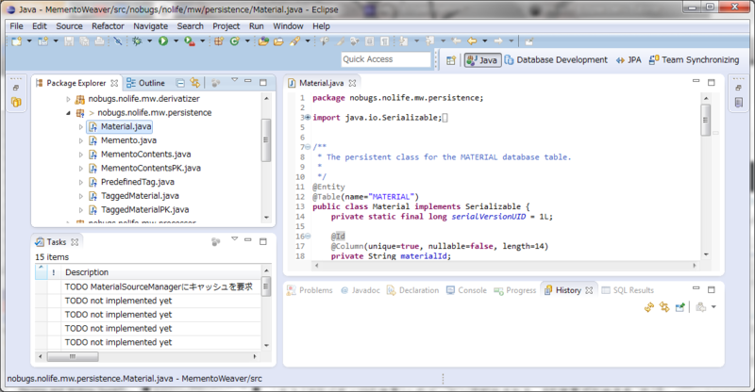Click the New Java Class icon

click(x=234, y=41)
